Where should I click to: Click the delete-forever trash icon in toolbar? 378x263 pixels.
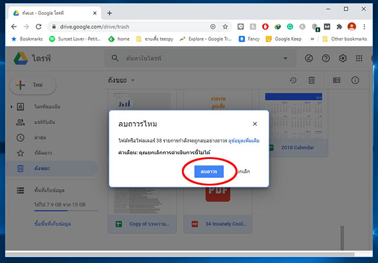pos(311,80)
